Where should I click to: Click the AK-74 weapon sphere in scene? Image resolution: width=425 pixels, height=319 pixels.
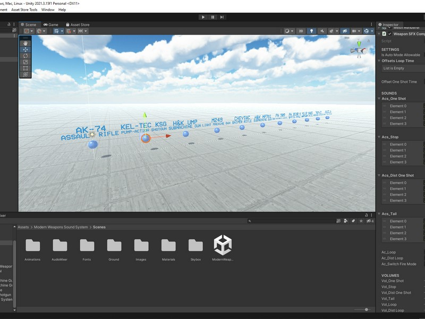click(x=93, y=144)
